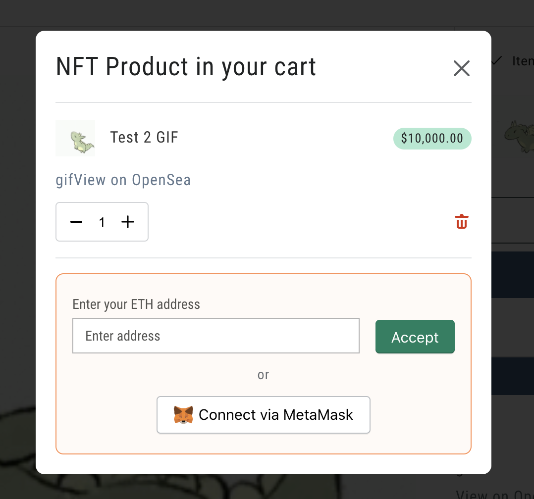Click the MetaMask fox icon

183,415
